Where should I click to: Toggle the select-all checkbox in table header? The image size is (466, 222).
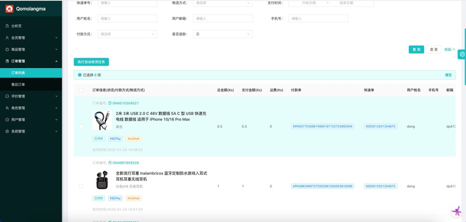pos(81,90)
